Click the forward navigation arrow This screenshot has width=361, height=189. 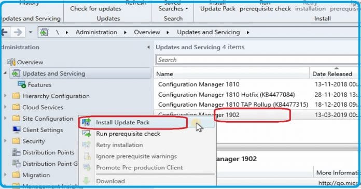pos(18,32)
